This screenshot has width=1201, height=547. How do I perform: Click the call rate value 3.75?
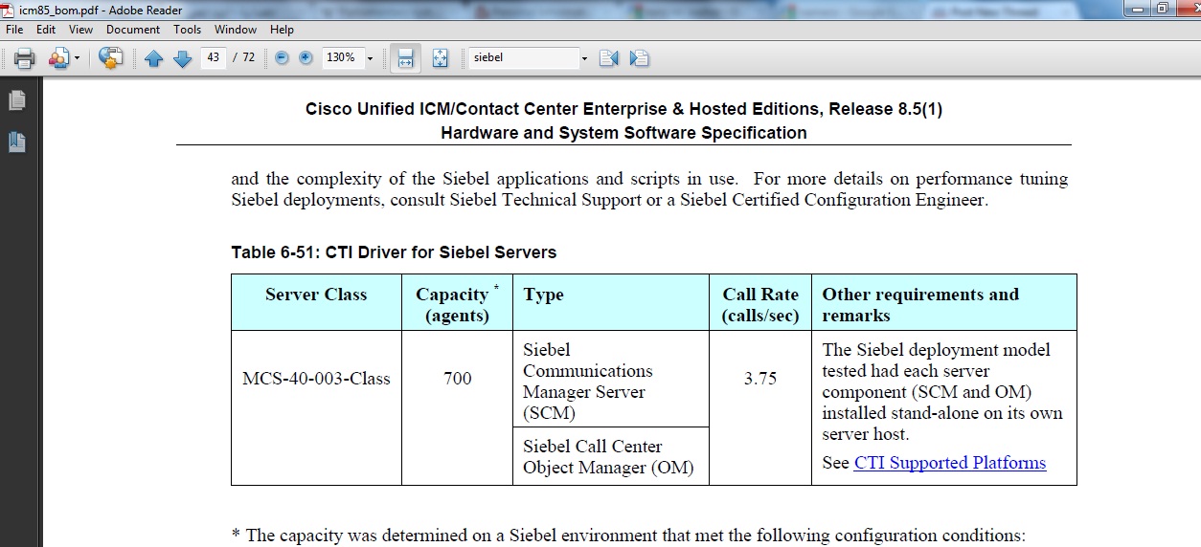(x=760, y=379)
